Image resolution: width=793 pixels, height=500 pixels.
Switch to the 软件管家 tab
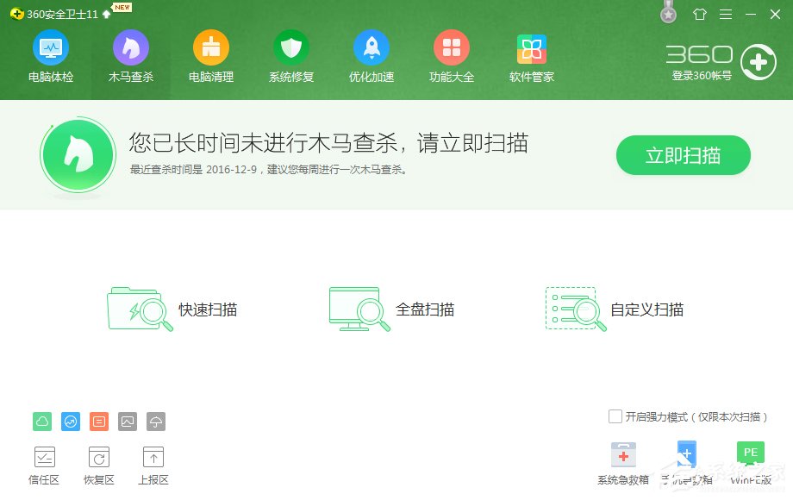531,56
